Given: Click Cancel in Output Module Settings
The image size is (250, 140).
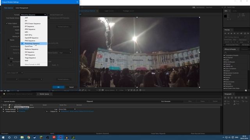Looking at the screenshot, I should pos(71,87).
